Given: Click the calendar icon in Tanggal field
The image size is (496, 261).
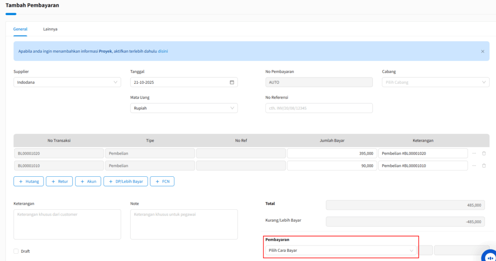Looking at the screenshot, I should (232, 82).
